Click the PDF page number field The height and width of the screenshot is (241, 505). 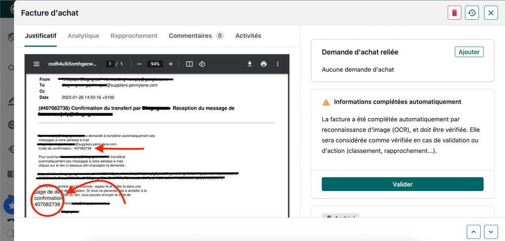click(x=109, y=64)
